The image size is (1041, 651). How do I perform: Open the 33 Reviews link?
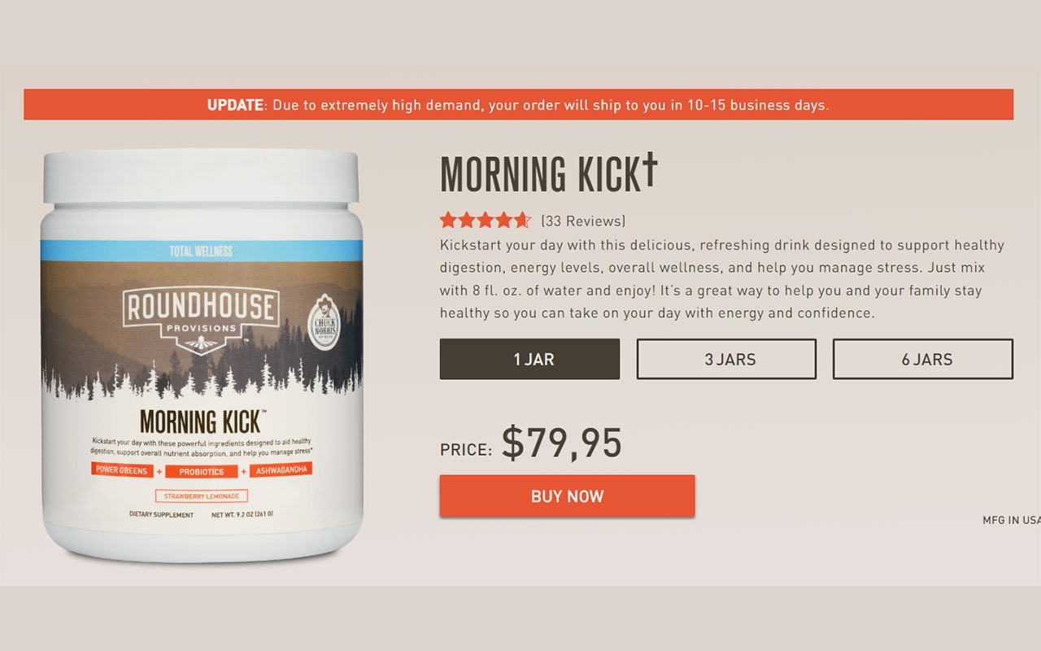click(583, 221)
